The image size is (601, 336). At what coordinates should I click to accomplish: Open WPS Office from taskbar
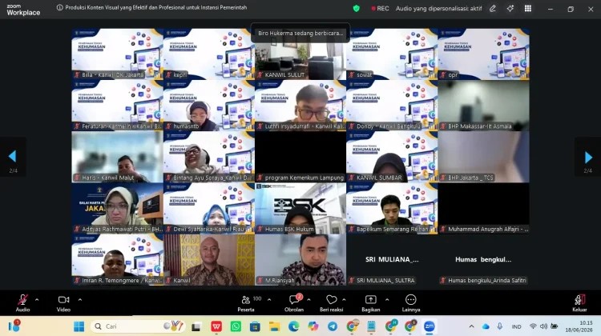point(216,327)
